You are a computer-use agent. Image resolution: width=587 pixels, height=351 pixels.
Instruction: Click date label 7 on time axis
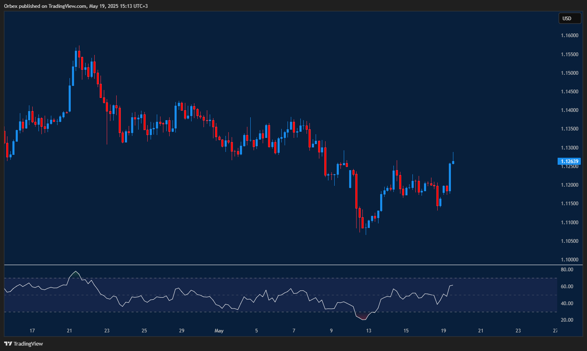click(294, 331)
